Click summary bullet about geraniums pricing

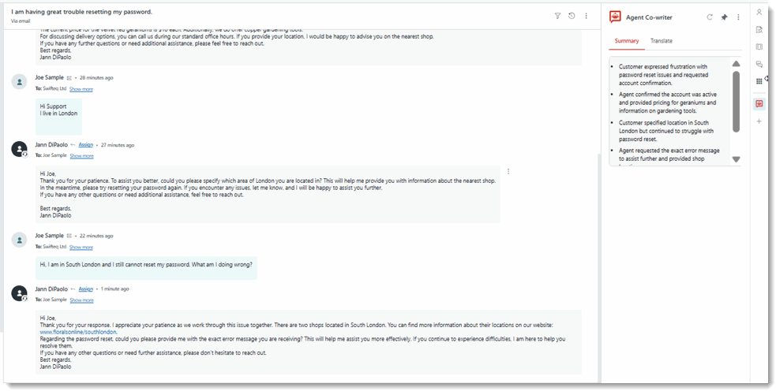click(668, 102)
